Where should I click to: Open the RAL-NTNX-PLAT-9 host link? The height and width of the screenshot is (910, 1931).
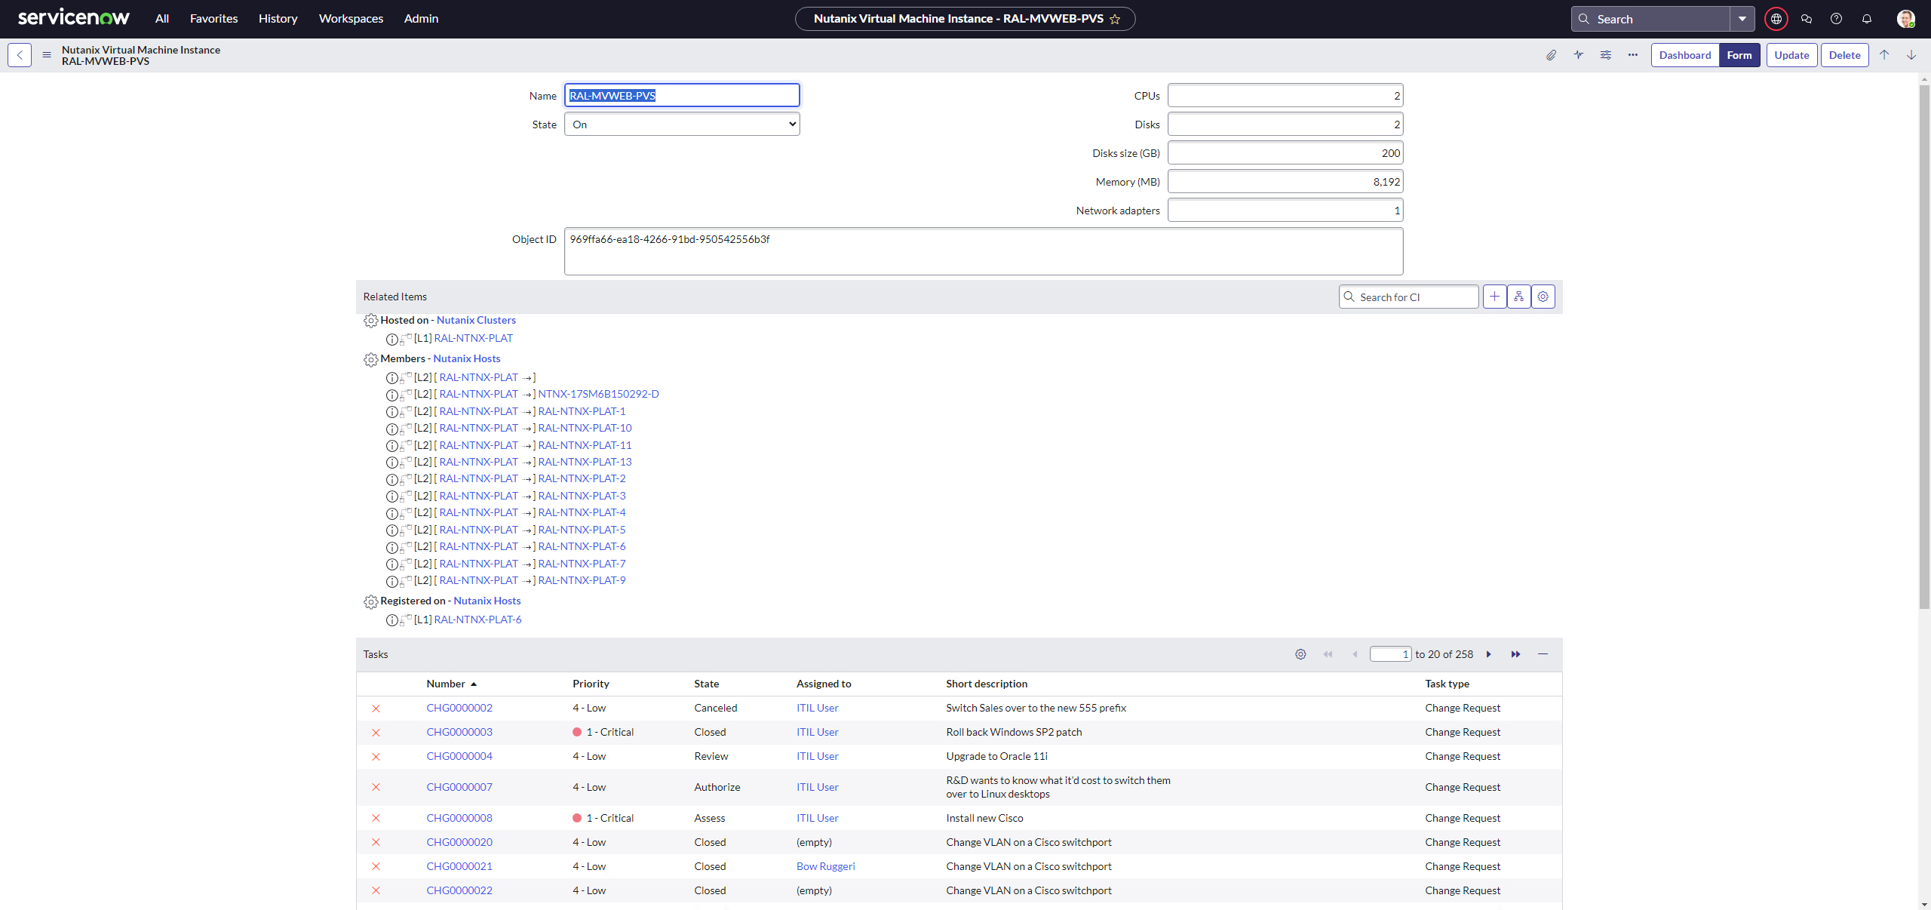pyautogui.click(x=582, y=580)
